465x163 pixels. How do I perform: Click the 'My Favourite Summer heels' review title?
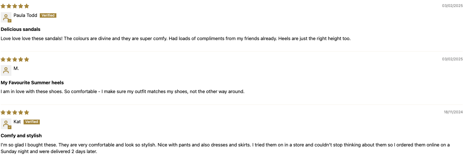click(32, 82)
